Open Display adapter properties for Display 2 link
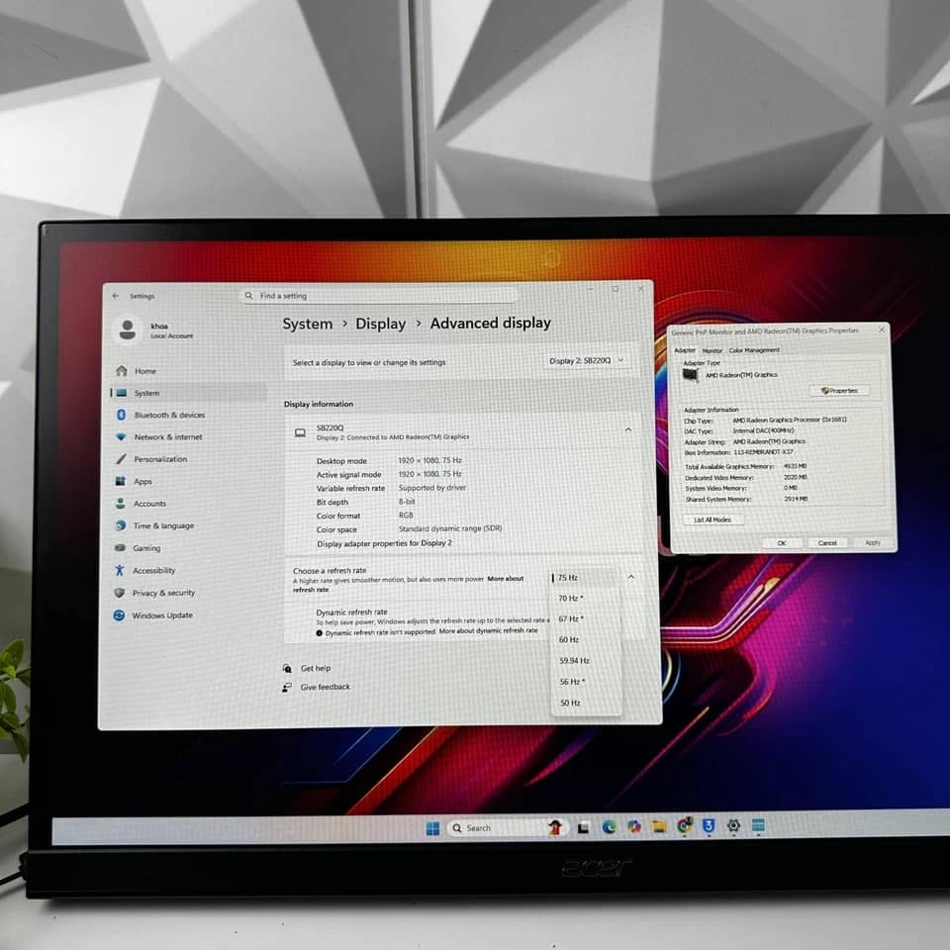This screenshot has width=950, height=950. tap(384, 543)
